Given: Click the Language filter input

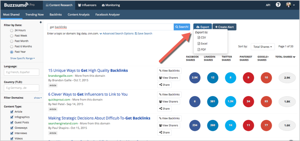Looking at the screenshot, I should (x=21, y=72).
